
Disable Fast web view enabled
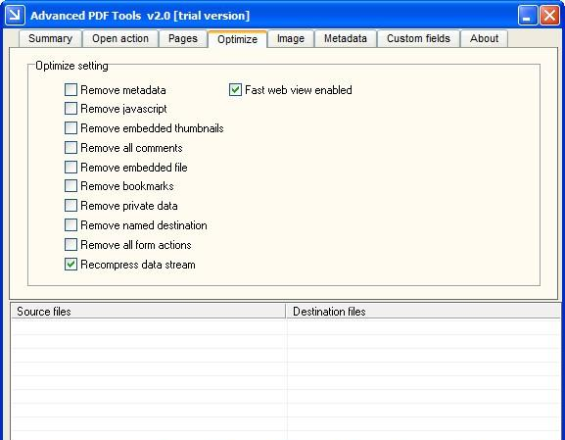(x=235, y=90)
